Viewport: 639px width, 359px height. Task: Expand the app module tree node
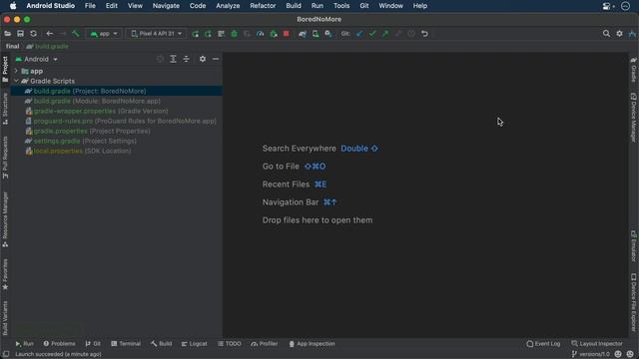[16, 71]
